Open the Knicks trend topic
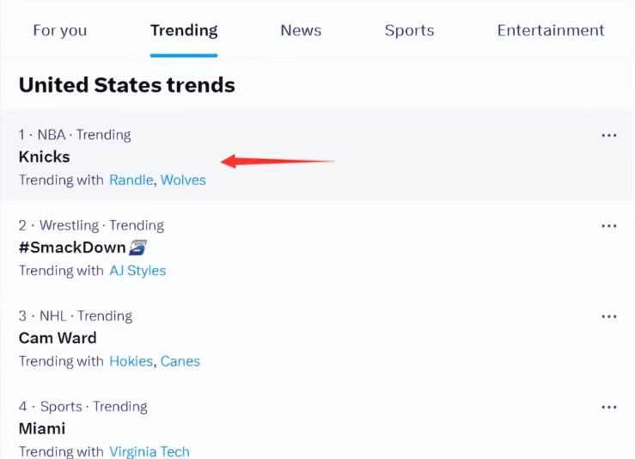 (x=44, y=157)
